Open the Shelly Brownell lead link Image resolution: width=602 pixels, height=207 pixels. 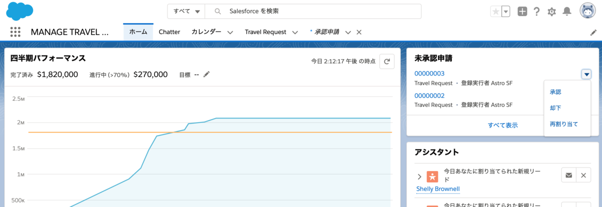coord(438,188)
